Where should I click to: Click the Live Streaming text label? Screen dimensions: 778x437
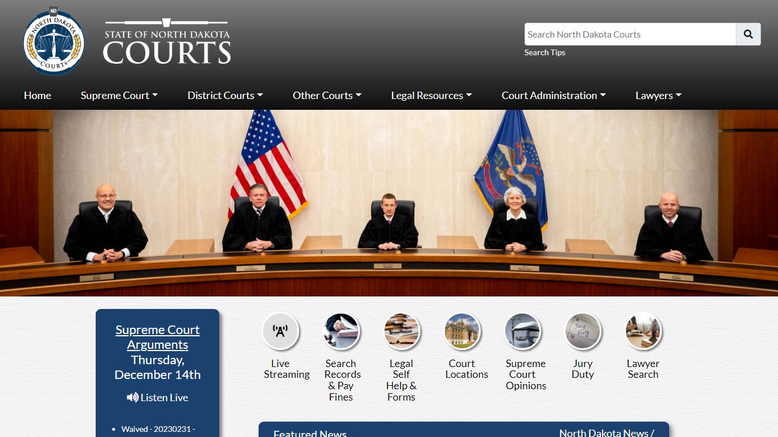tap(286, 369)
